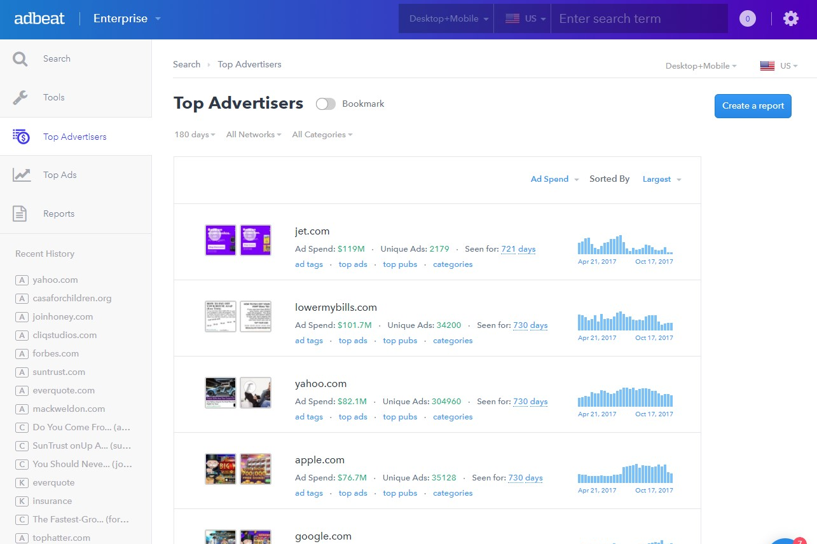
Task: Click the notifications counter badge showing 0
Action: tap(748, 18)
